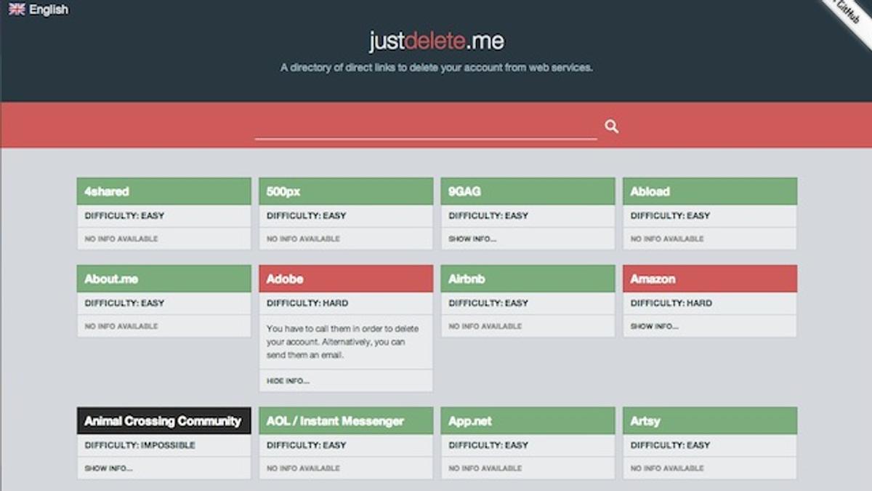This screenshot has height=491, width=872.
Task: Click 'Difficulty: Easy' on 9GAG card
Action: click(488, 216)
